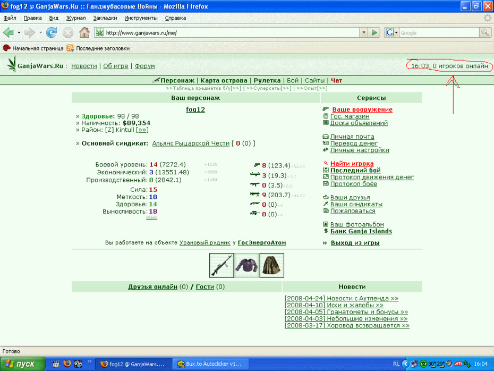This screenshot has height=371, width=494.
Task: Open the Файл menu
Action: pos(10,18)
